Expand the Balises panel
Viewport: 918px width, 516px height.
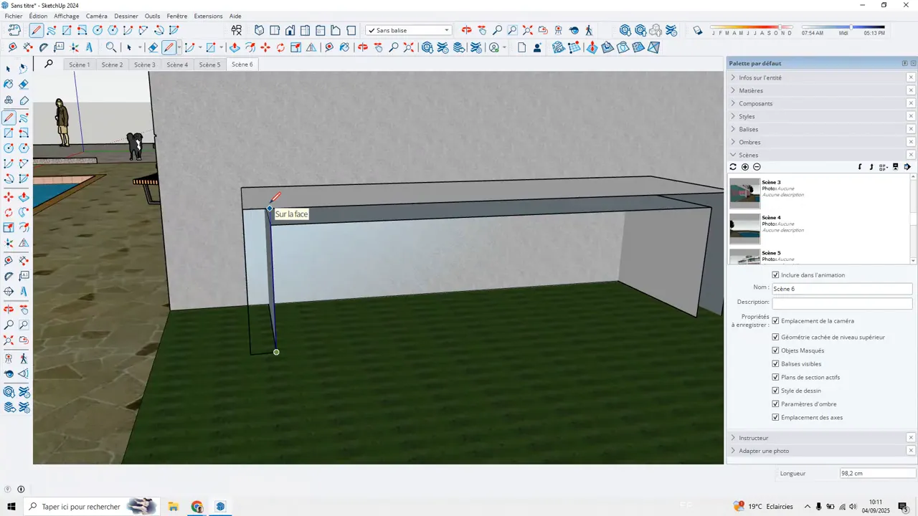click(817, 129)
